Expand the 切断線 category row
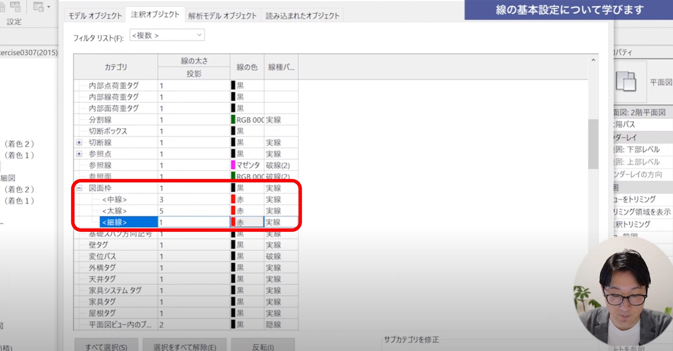This screenshot has width=673, height=351. [79, 143]
